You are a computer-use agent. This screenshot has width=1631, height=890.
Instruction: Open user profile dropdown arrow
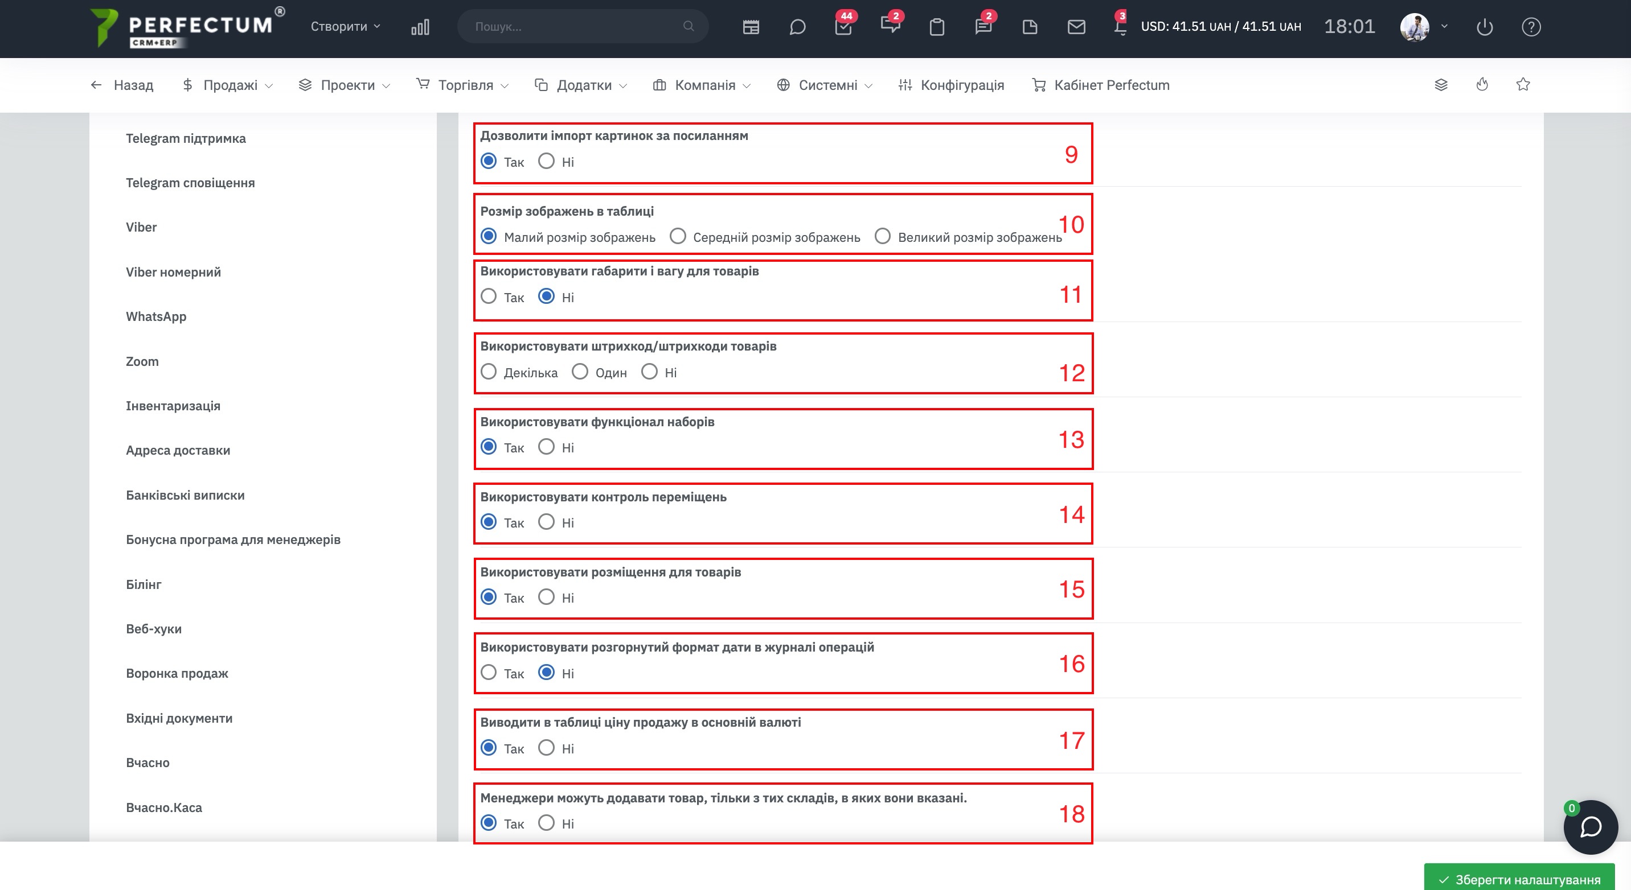pyautogui.click(x=1444, y=27)
